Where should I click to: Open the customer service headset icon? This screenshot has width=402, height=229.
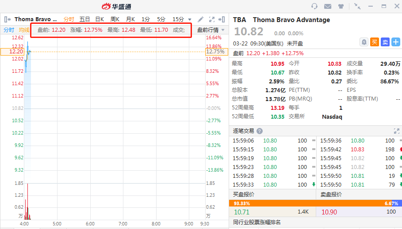(x=314, y=6)
